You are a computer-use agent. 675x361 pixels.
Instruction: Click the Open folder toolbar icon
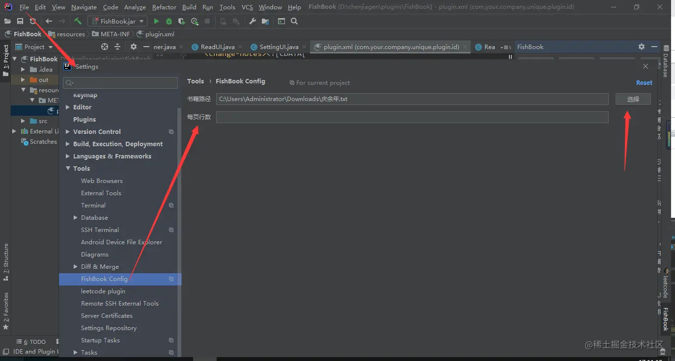(x=7, y=21)
